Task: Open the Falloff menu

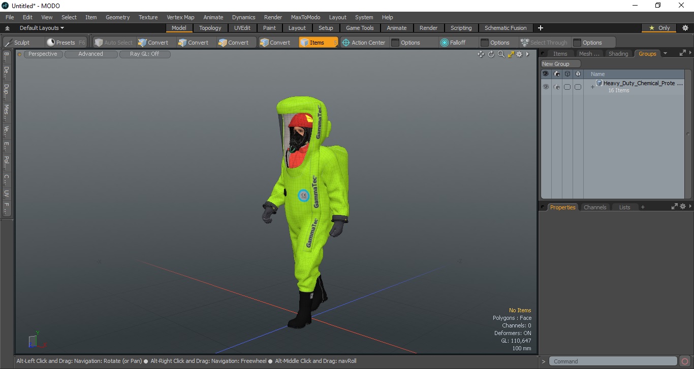Action: pos(454,43)
